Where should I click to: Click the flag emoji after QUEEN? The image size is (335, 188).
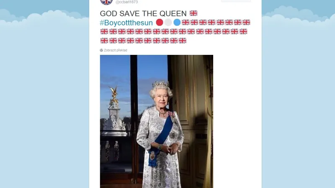(x=193, y=13)
